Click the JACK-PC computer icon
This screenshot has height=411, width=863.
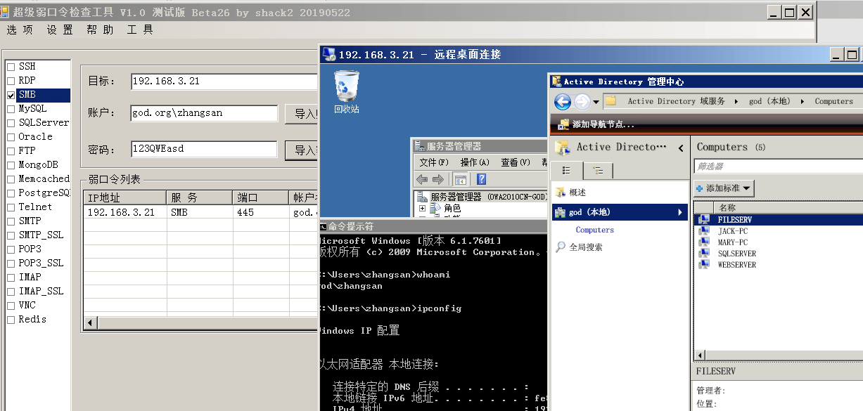tap(704, 231)
